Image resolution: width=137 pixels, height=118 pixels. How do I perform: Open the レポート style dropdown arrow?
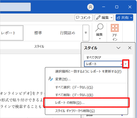[x=126, y=64]
